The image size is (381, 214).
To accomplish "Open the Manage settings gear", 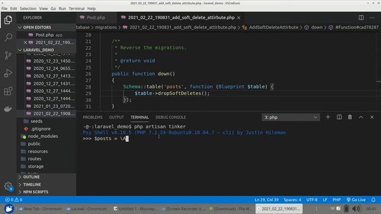I will click(8, 186).
